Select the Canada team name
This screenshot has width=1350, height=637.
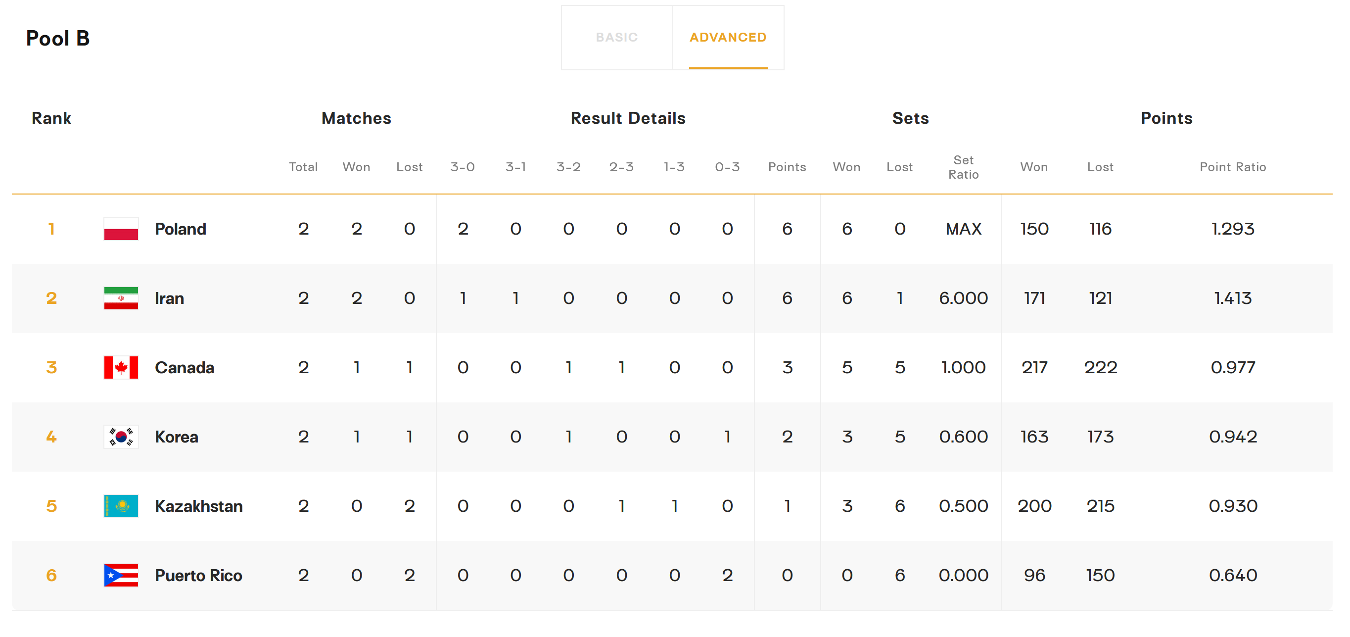pyautogui.click(x=185, y=368)
